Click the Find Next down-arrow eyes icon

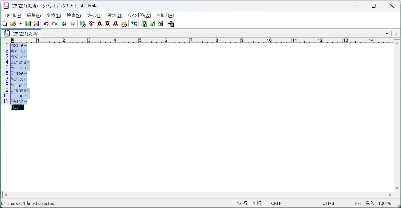(91, 24)
